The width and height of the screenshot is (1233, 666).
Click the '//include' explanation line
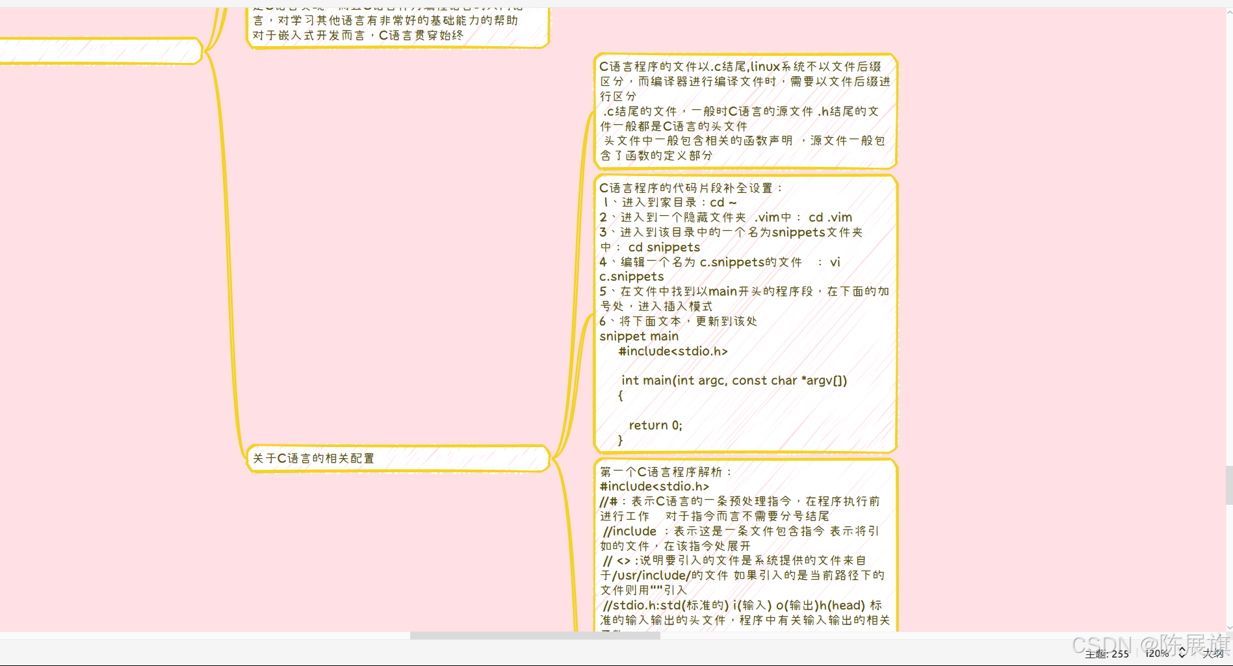741,538
